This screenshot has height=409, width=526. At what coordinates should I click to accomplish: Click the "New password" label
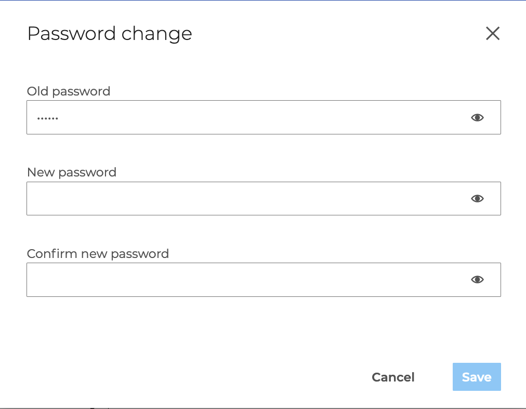click(72, 172)
